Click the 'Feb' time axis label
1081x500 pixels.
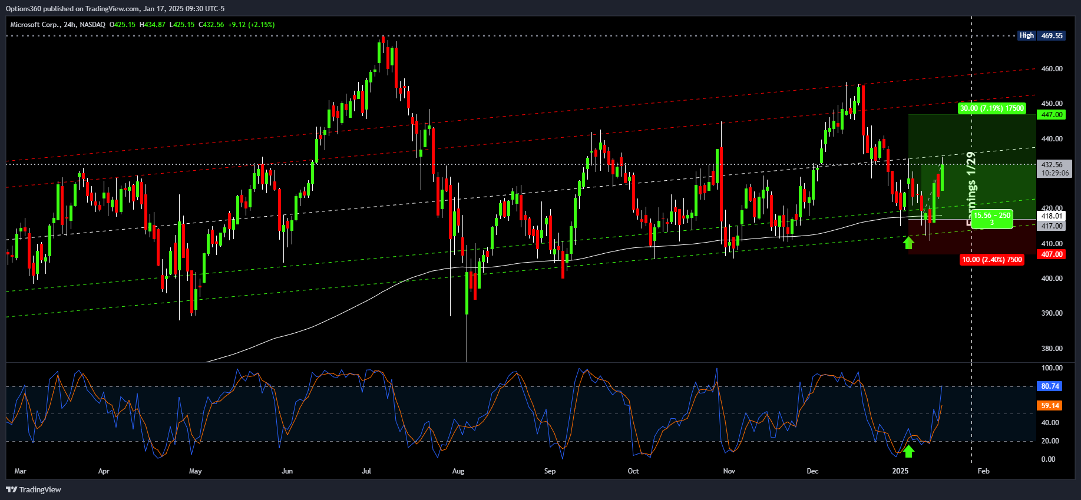coord(983,471)
